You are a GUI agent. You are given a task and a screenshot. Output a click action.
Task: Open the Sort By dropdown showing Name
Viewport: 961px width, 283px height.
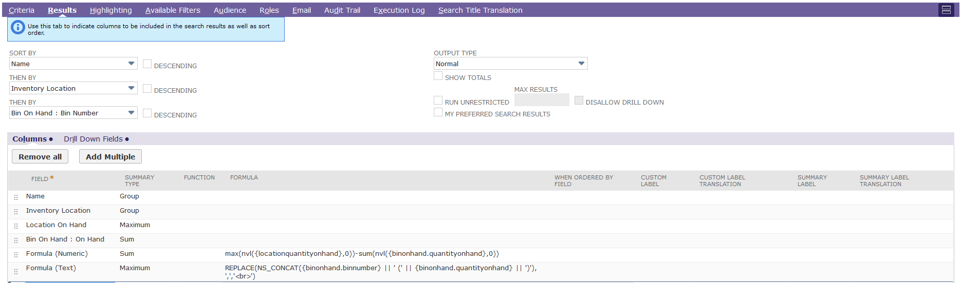(73, 64)
